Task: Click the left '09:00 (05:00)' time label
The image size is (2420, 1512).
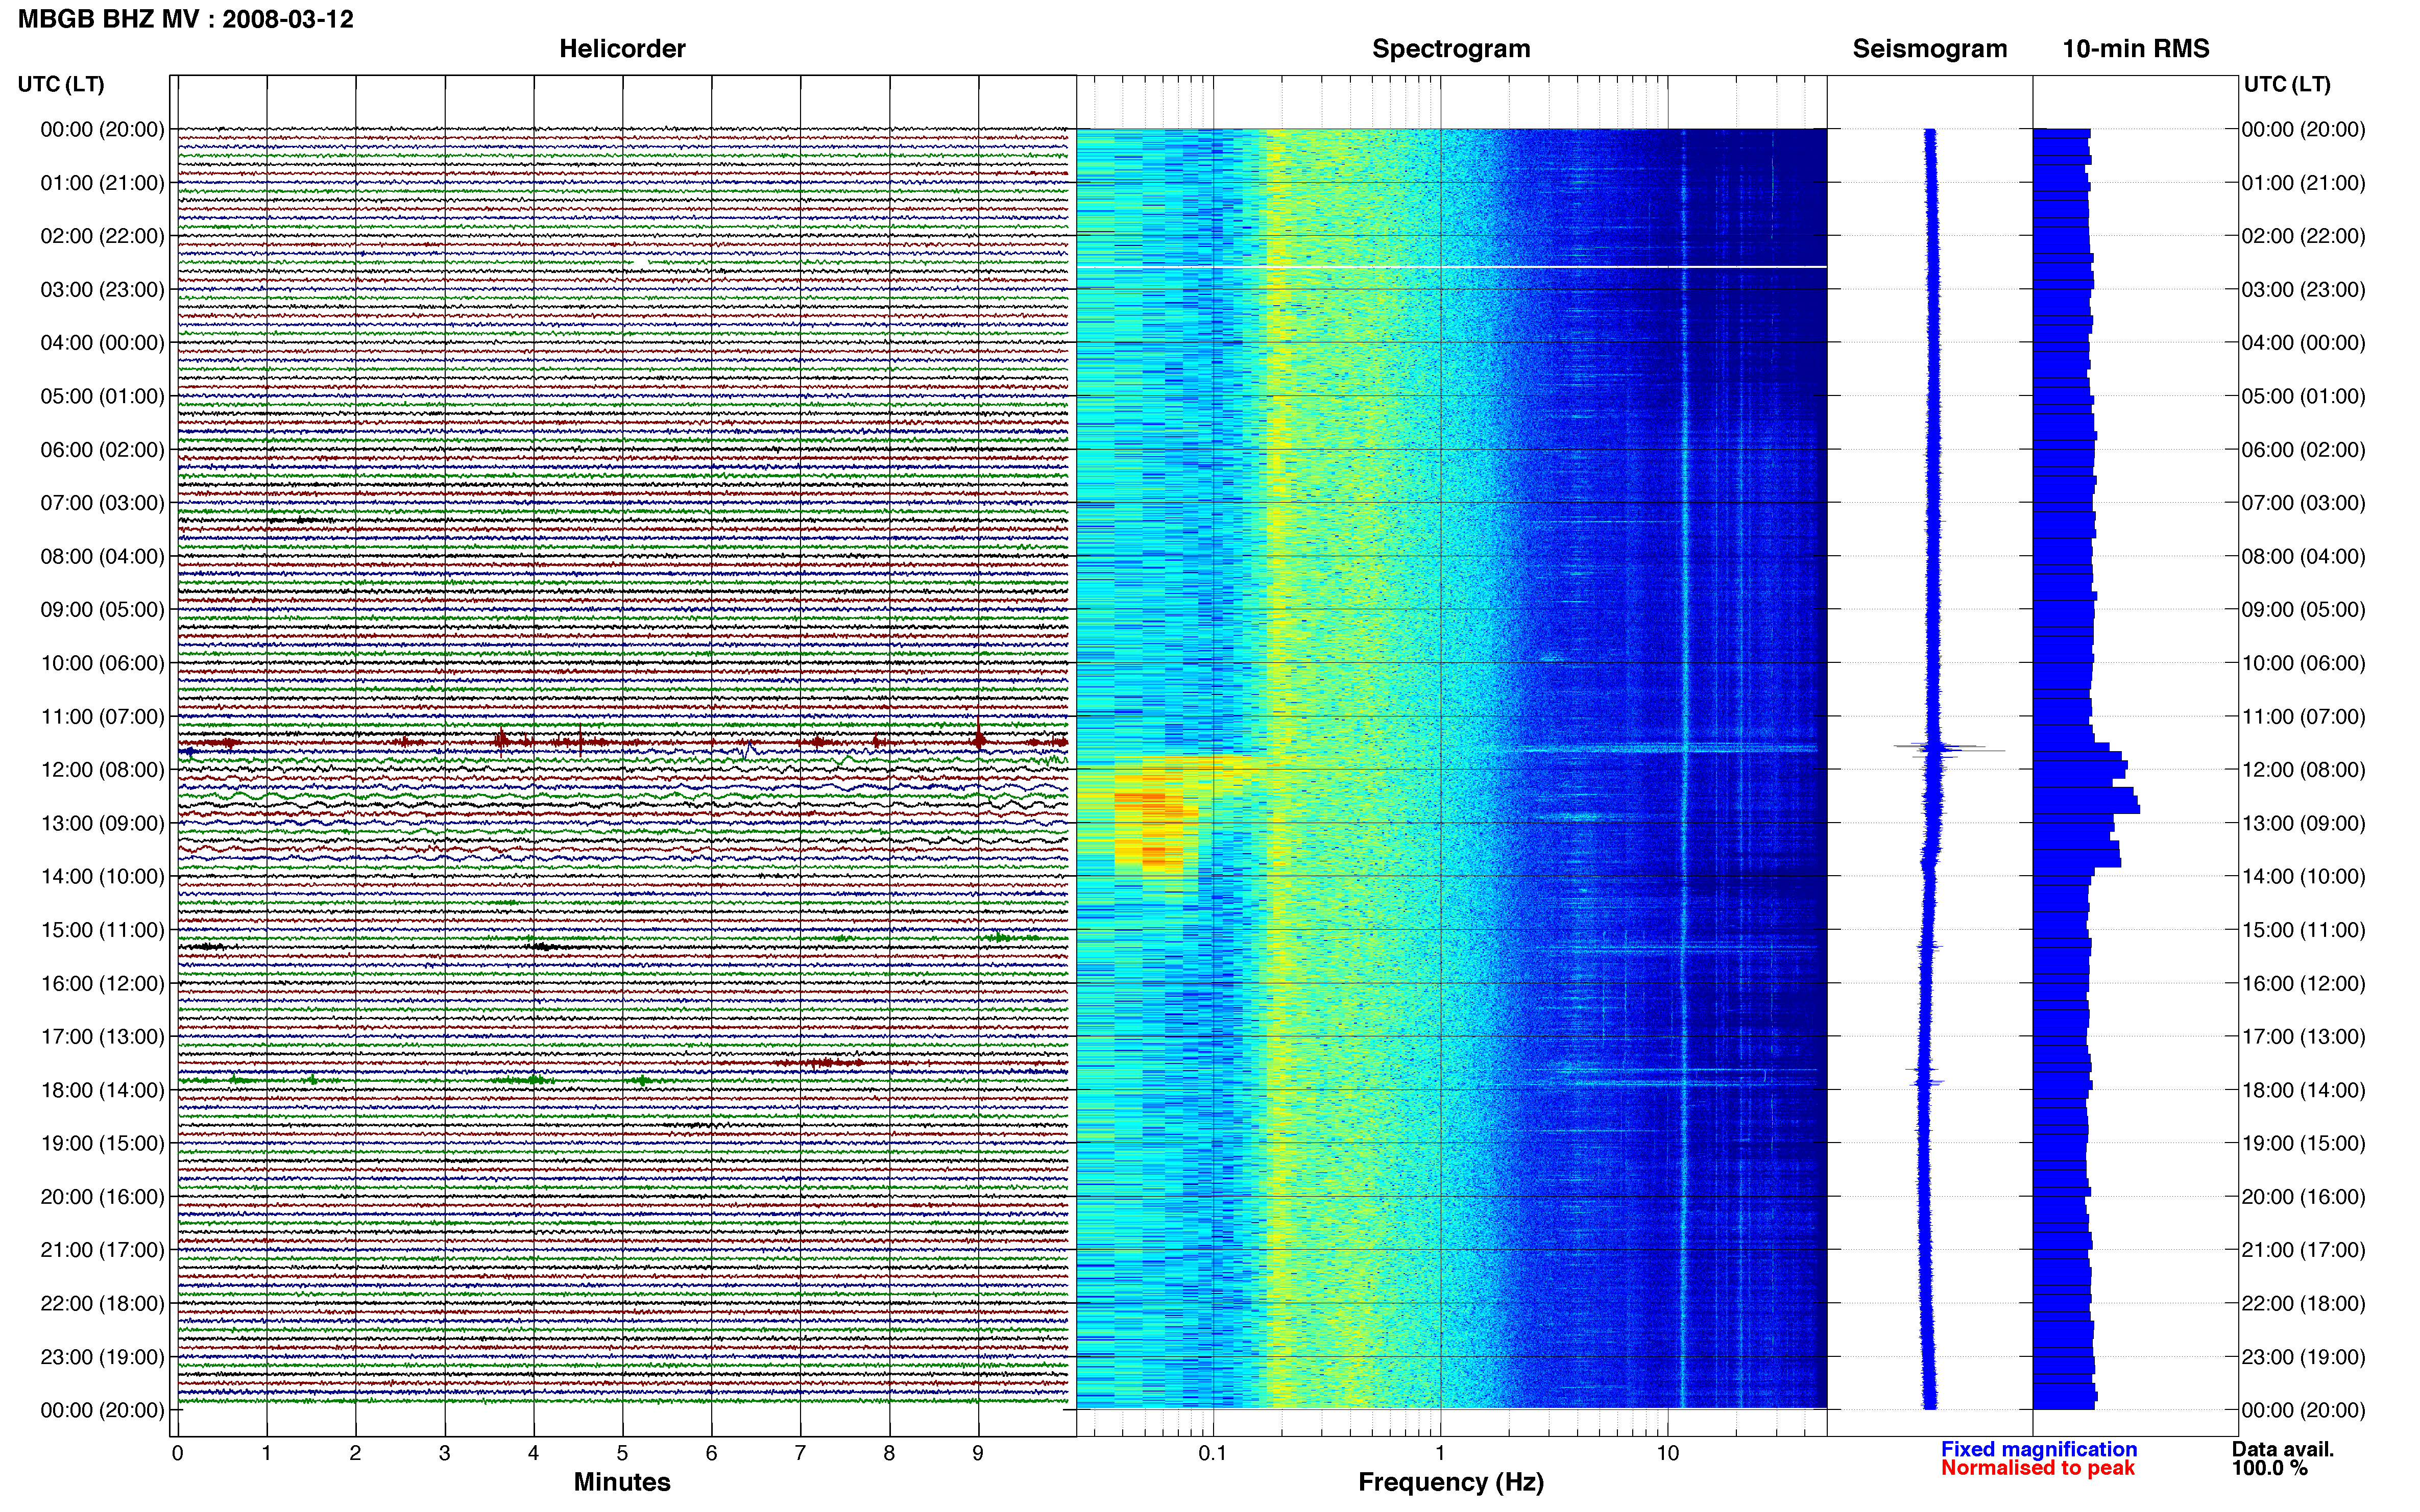Action: (102, 610)
